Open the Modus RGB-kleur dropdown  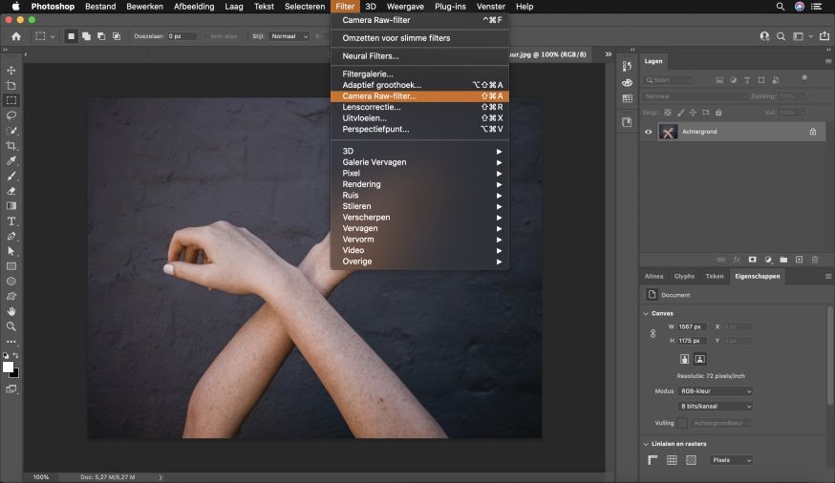coord(716,391)
